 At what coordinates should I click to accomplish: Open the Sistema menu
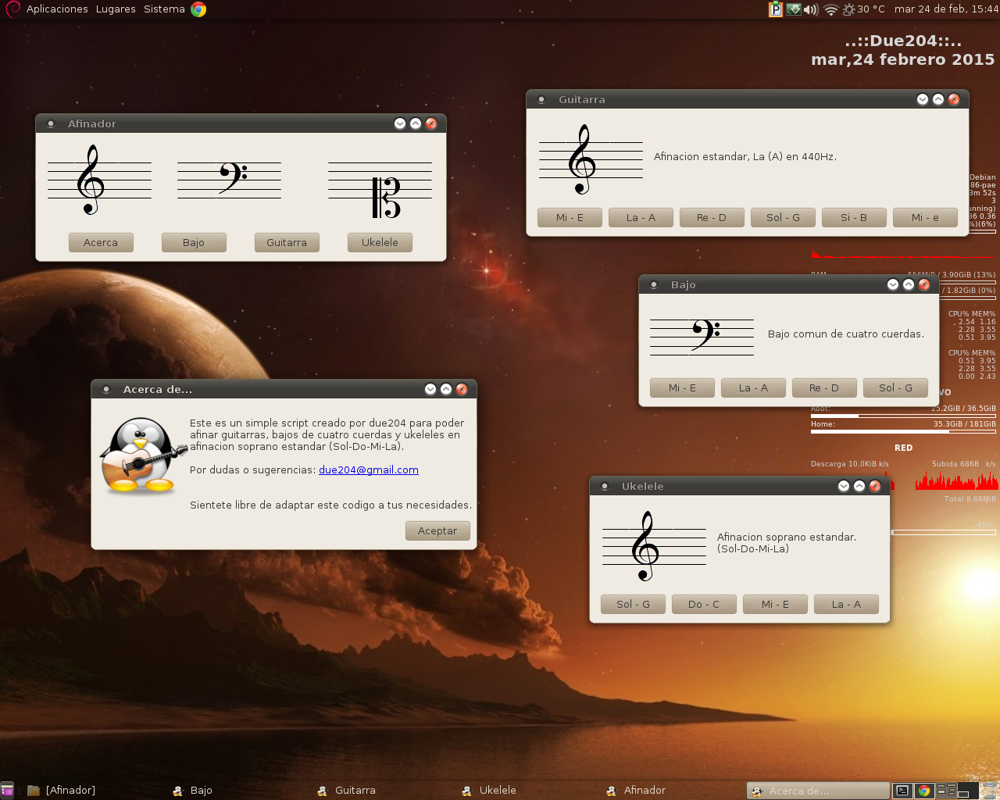point(164,9)
